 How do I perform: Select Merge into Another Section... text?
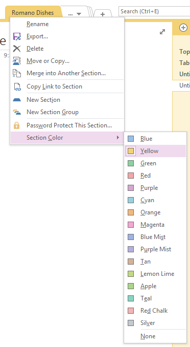pyautogui.click(x=66, y=73)
